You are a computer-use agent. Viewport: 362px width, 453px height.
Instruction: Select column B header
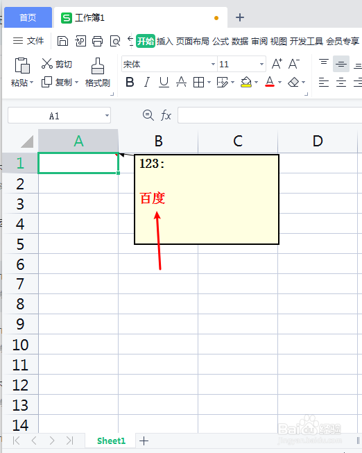pos(158,141)
